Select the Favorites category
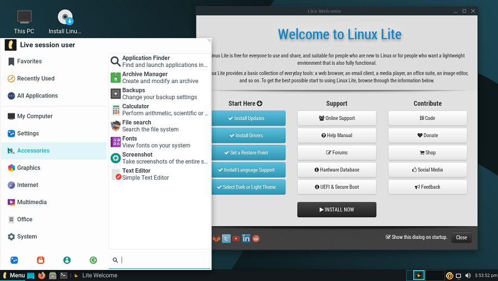This screenshot has width=498, height=281. click(x=54, y=61)
